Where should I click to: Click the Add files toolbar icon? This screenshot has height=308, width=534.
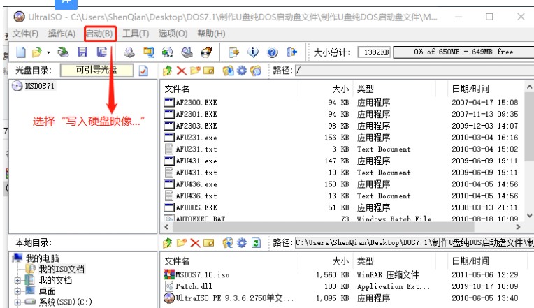point(234,52)
